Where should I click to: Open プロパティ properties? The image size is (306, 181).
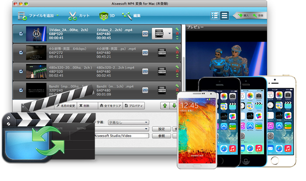[x=134, y=106]
